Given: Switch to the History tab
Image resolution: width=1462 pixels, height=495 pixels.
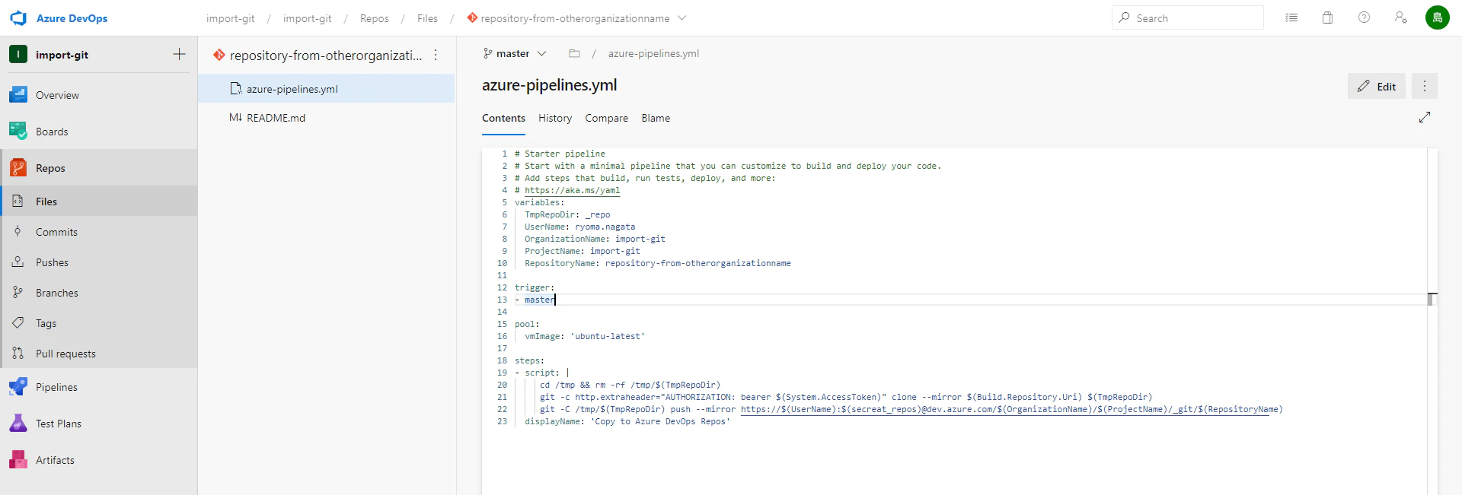Looking at the screenshot, I should pyautogui.click(x=555, y=118).
